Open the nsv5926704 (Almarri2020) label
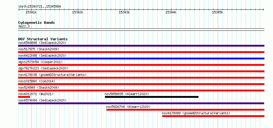 [x=128, y=107]
